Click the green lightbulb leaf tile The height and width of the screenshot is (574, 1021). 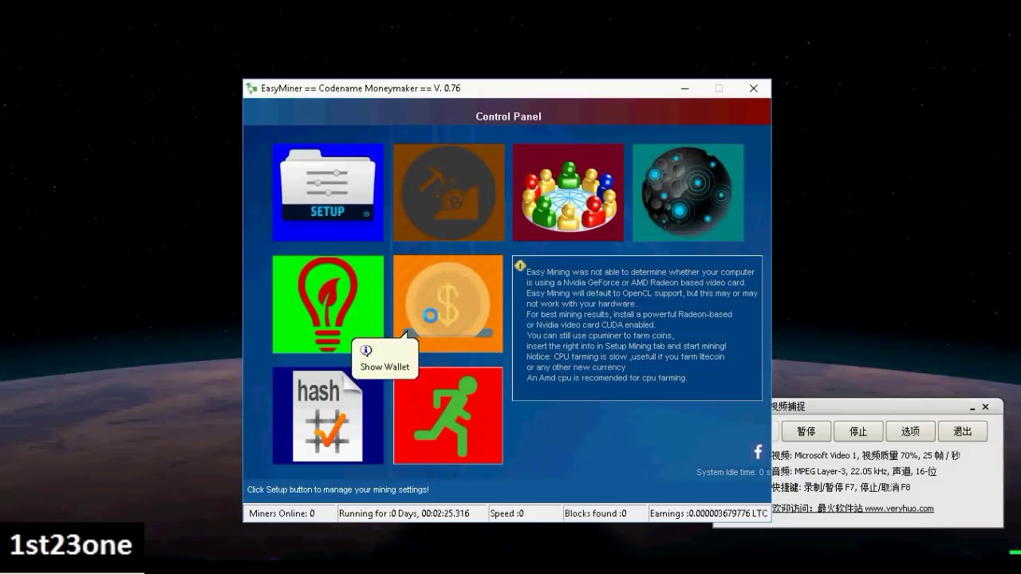328,304
